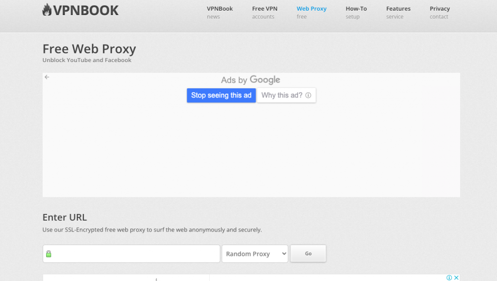497x281 pixels.
Task: Expand the Random Proxy dropdown
Action: pyautogui.click(x=255, y=254)
